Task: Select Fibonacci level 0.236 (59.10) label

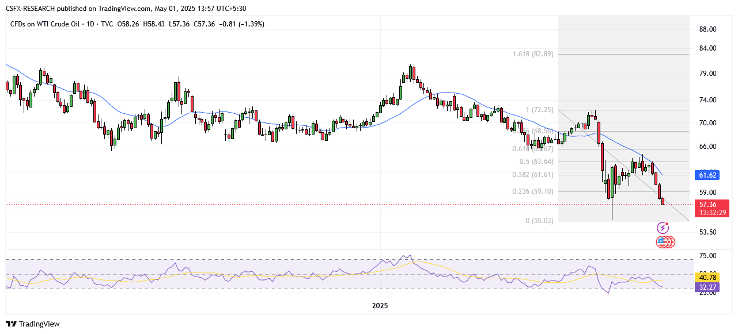Action: pos(532,192)
